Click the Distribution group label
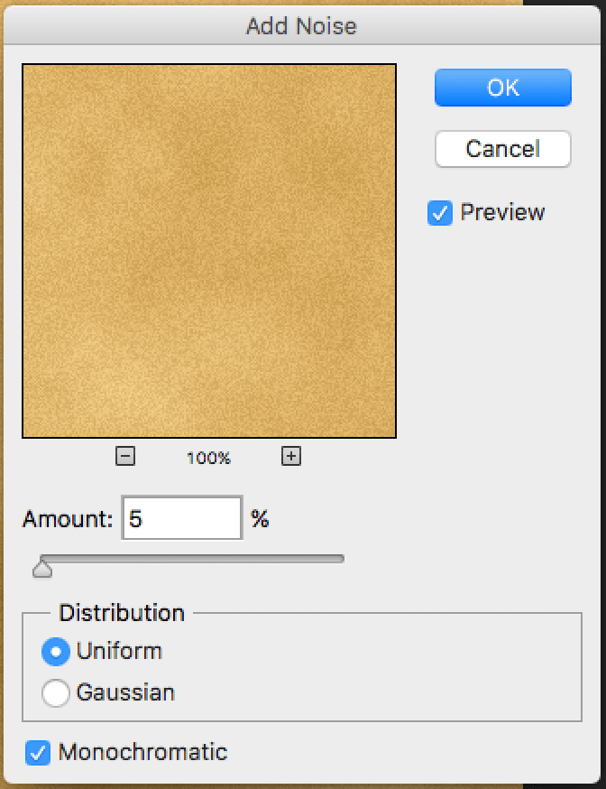This screenshot has width=606, height=789. tap(122, 613)
